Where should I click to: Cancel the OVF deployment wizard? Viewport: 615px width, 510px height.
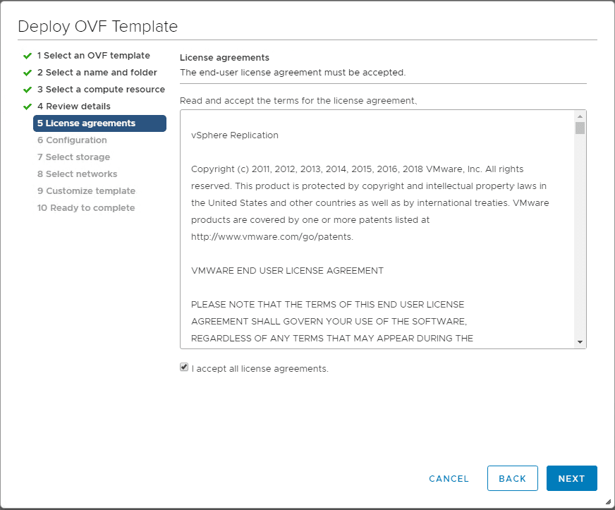click(x=449, y=478)
